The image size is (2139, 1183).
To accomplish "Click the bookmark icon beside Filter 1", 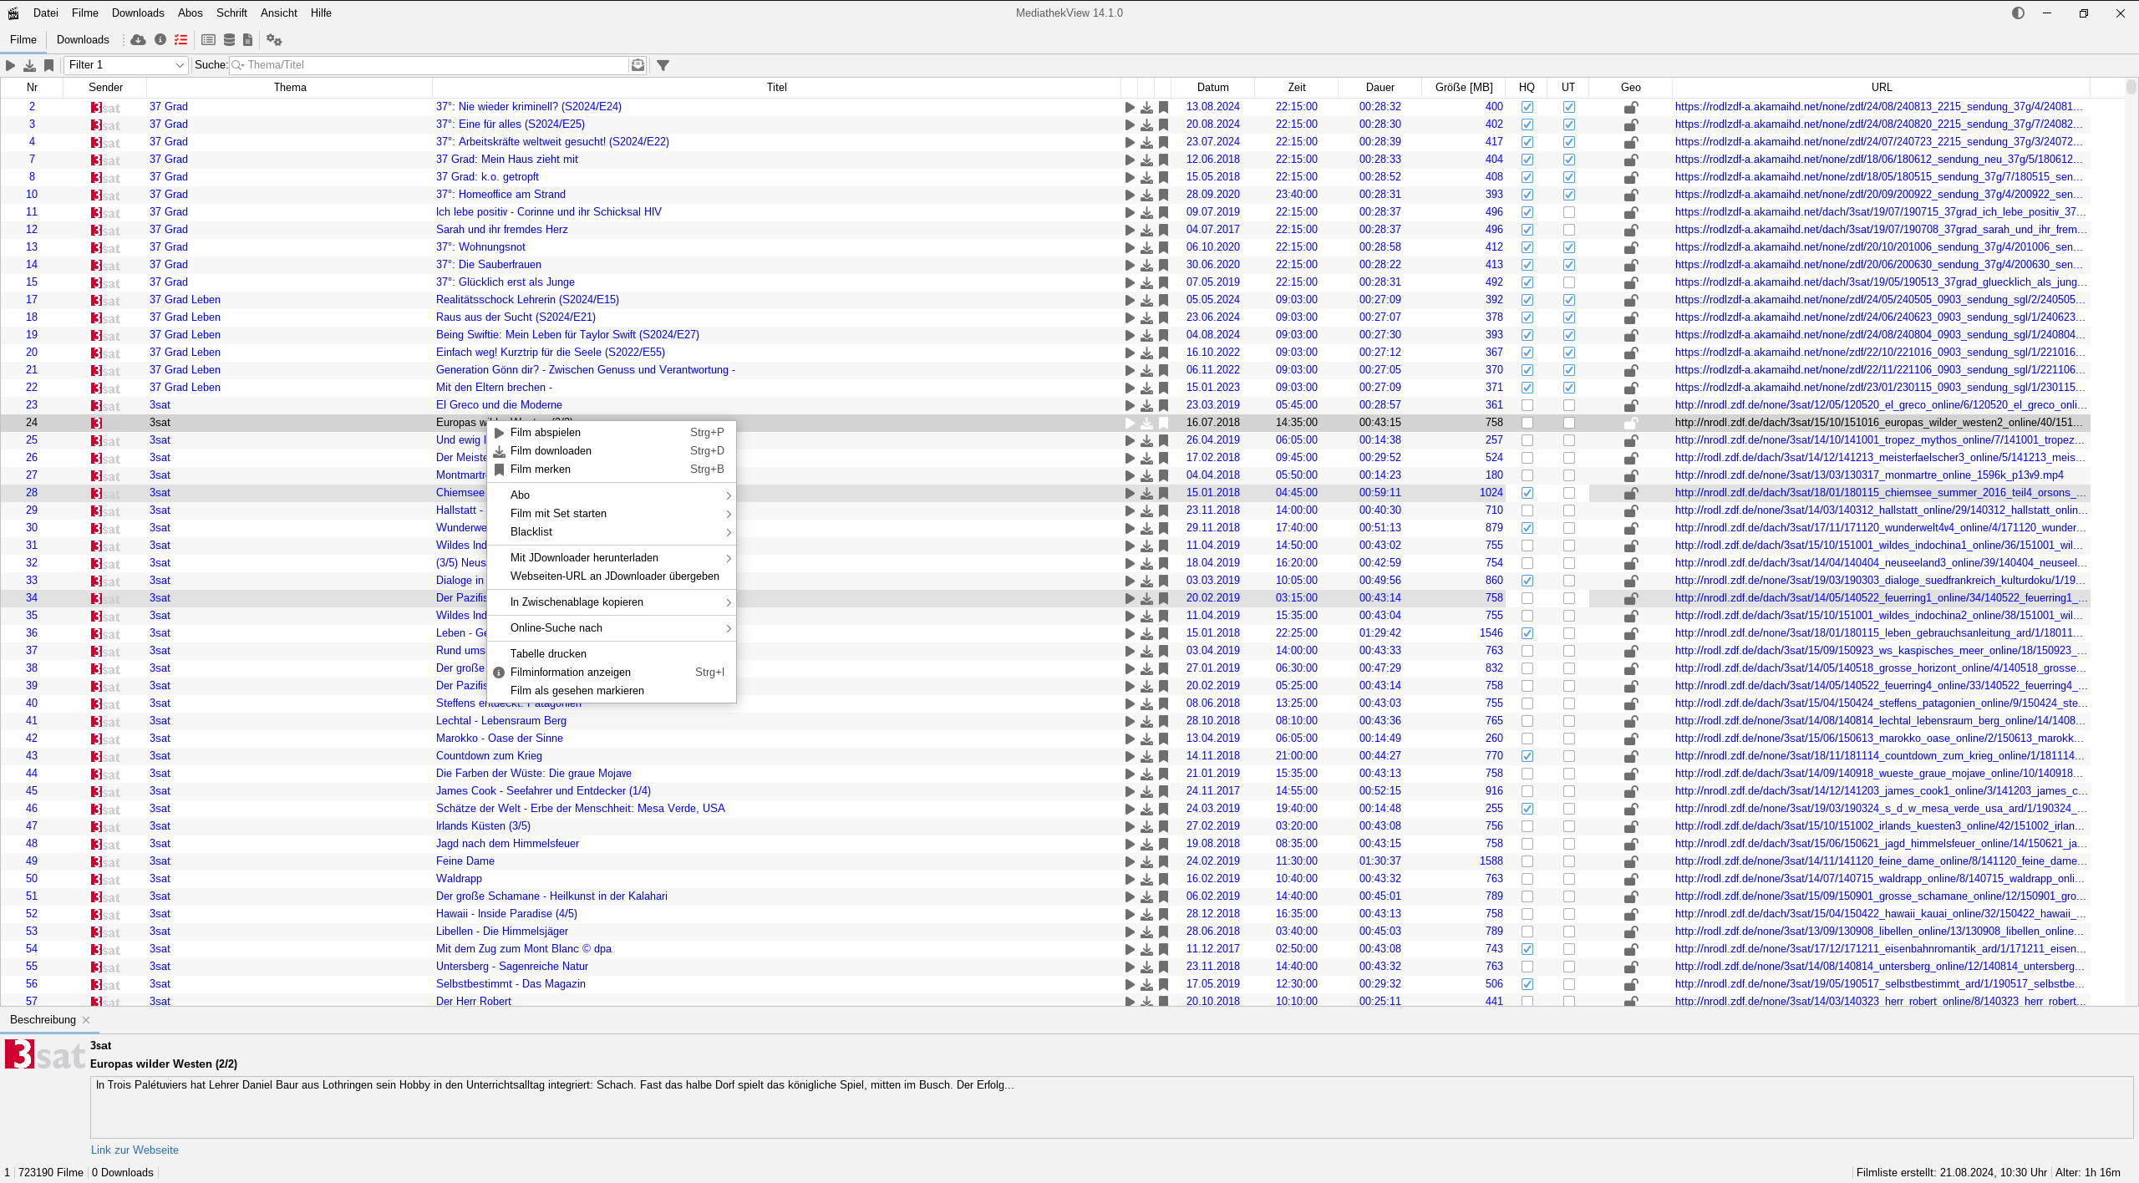I will coord(48,65).
